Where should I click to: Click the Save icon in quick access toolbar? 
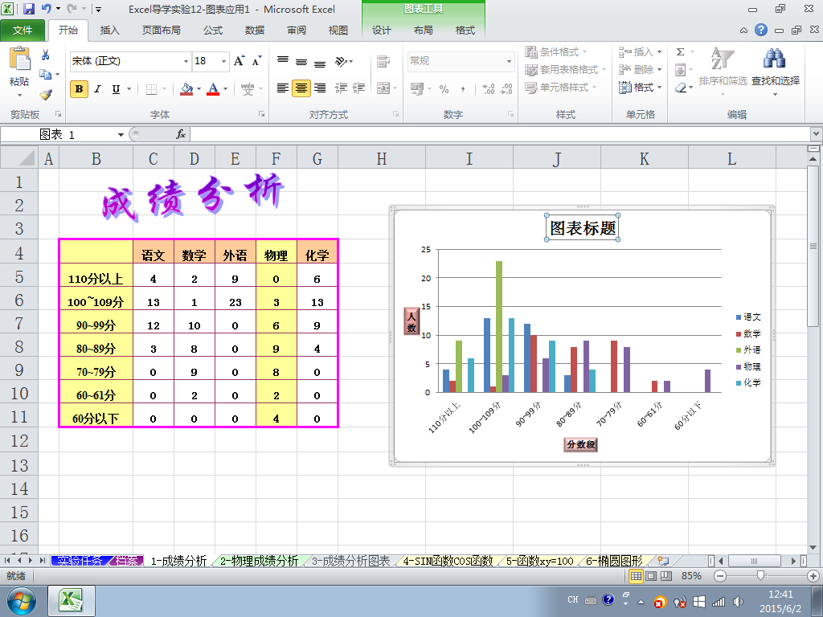[29, 9]
